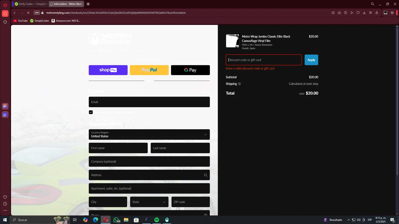399x224 pixels.
Task: Focus the Address field
Action: (x=149, y=175)
